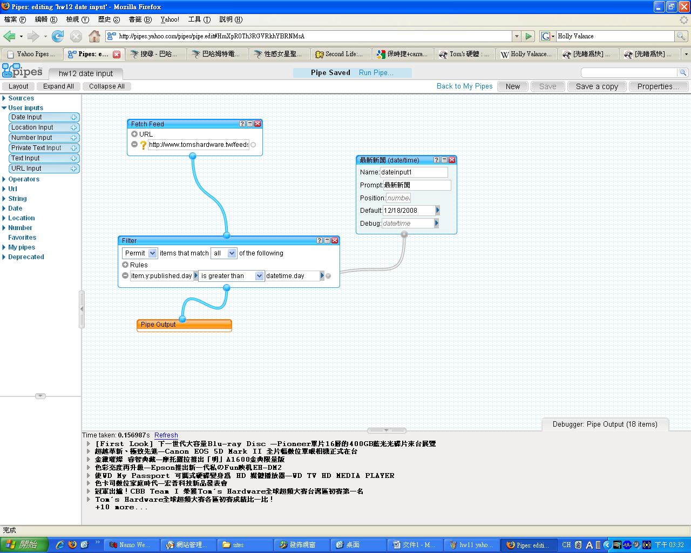This screenshot has width=691, height=553.
Task: Open help for the date/time input module
Action: click(437, 160)
